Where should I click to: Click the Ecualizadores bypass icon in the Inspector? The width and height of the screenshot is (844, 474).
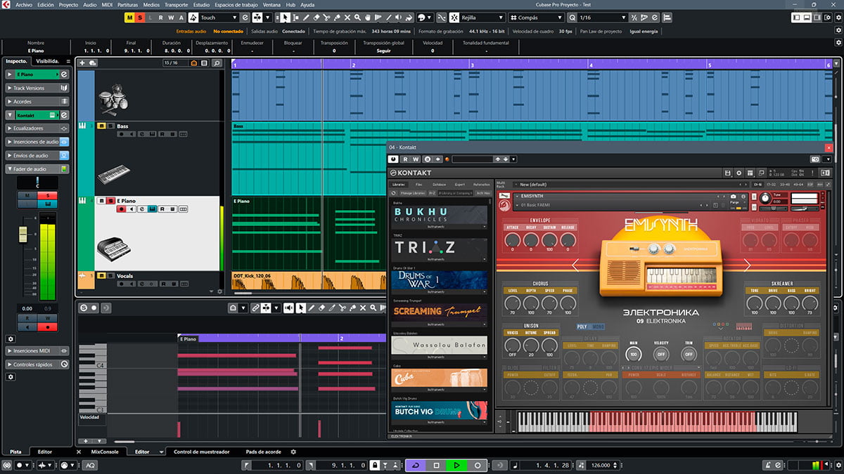point(65,129)
